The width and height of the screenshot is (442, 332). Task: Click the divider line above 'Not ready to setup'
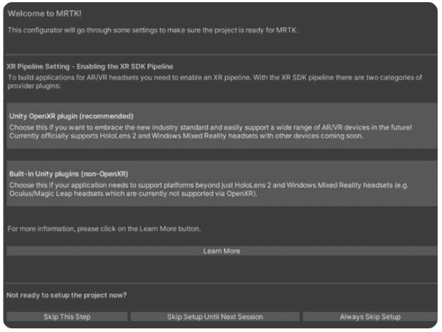click(222, 283)
